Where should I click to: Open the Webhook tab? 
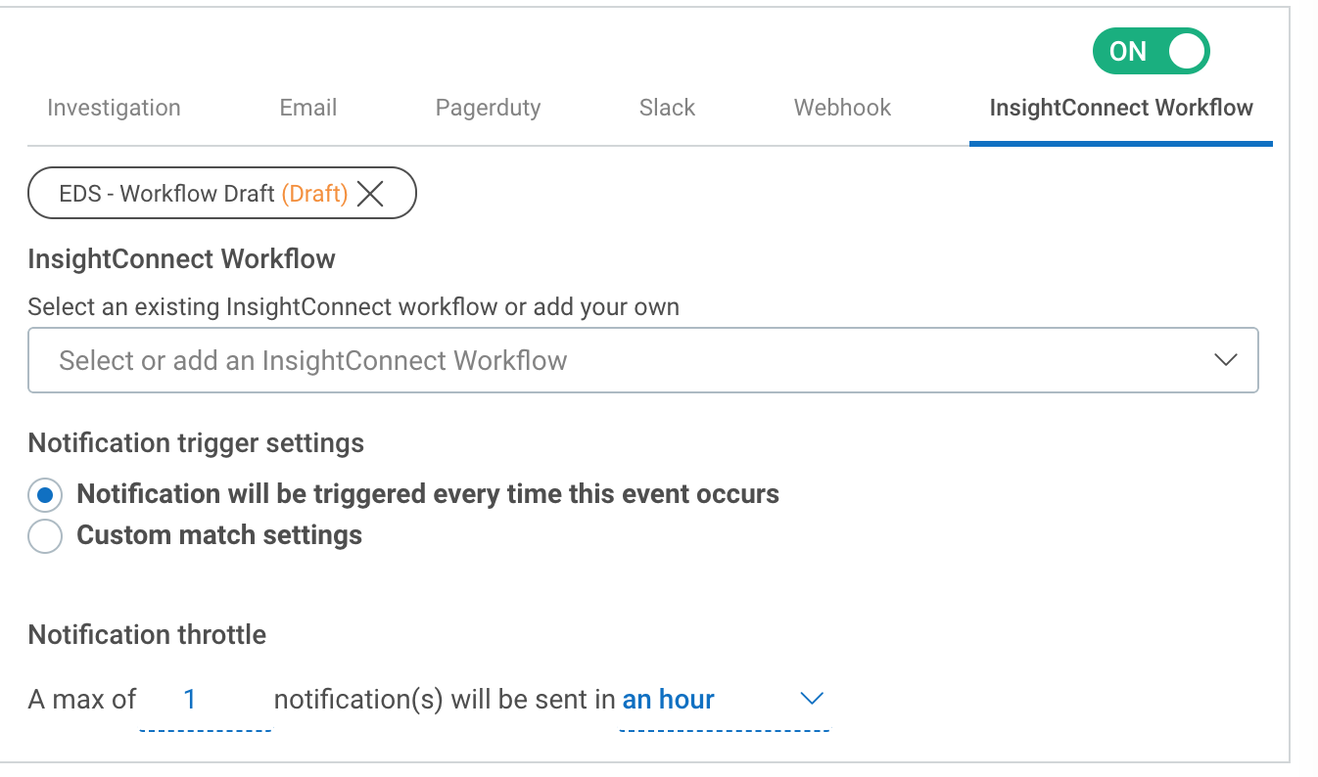click(842, 108)
